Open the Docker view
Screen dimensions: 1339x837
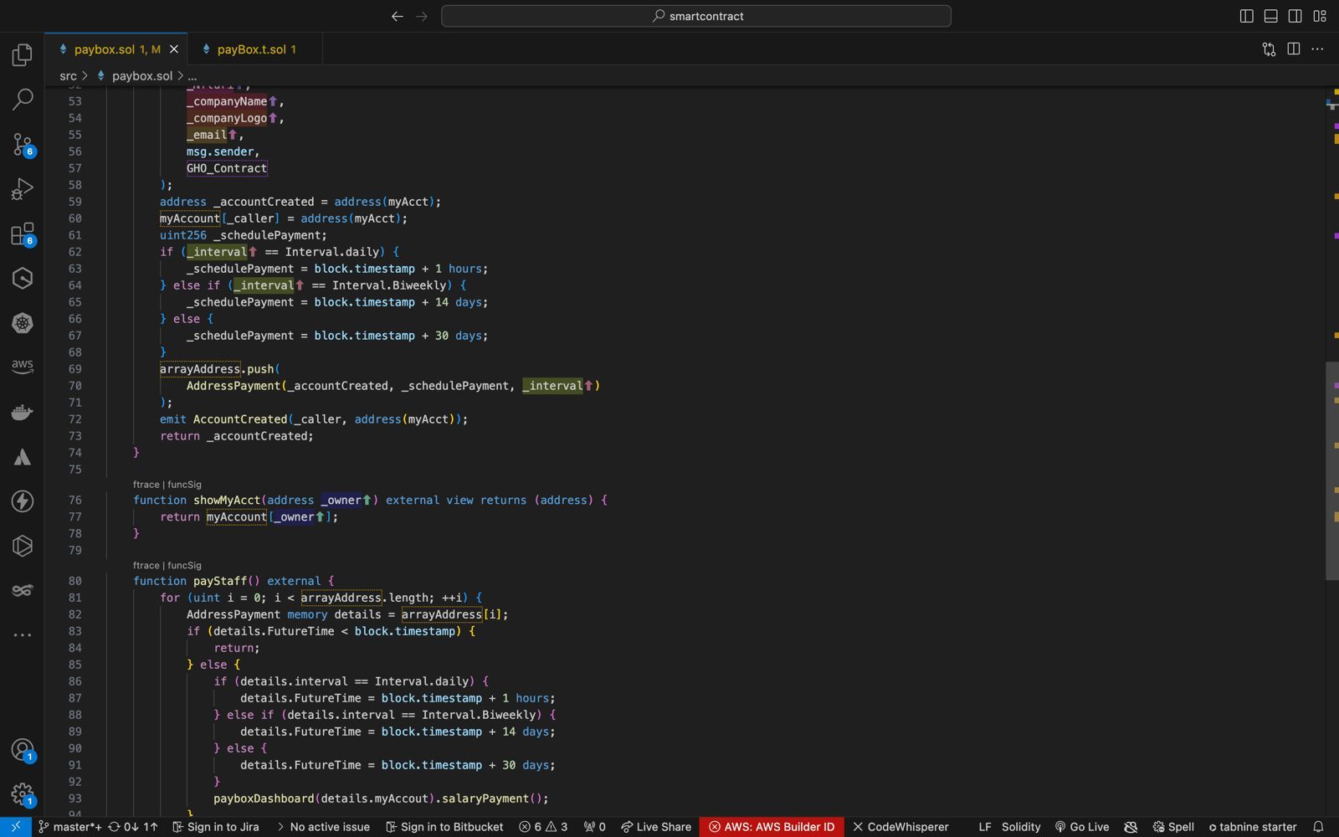(x=23, y=412)
